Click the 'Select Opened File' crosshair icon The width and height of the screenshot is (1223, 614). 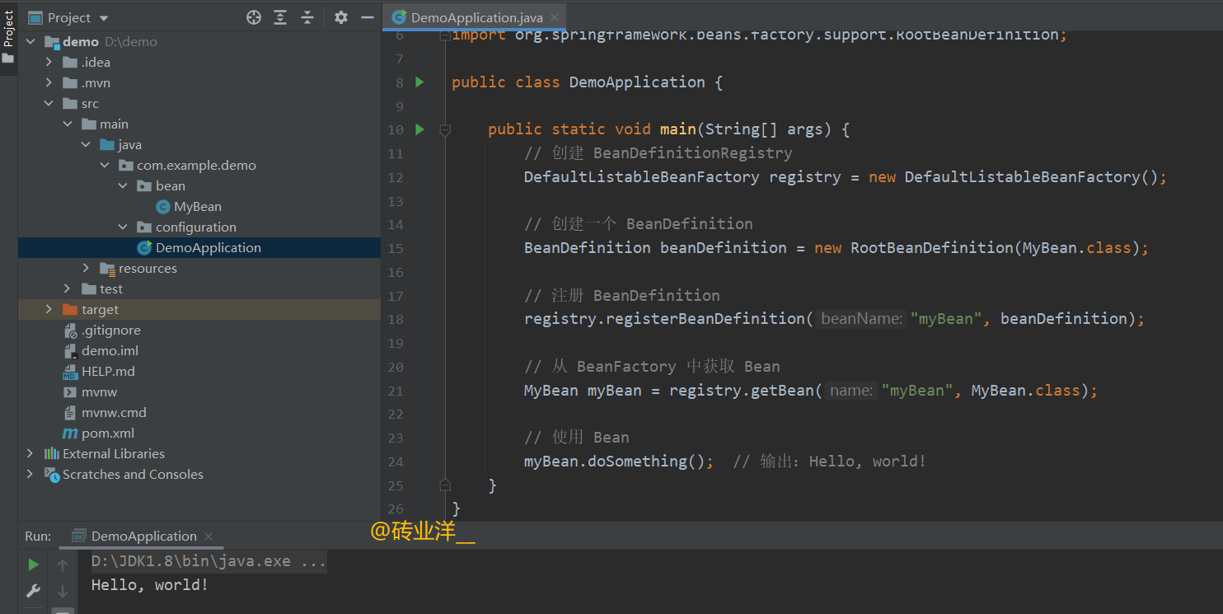click(253, 16)
